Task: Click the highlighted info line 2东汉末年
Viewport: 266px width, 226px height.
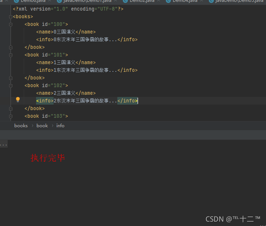Action: [x=87, y=101]
